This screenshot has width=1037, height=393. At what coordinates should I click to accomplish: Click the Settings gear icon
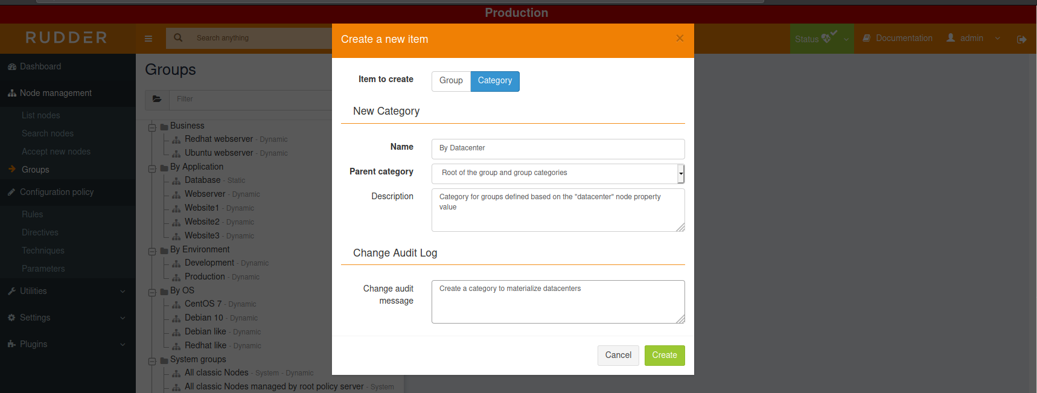click(x=11, y=318)
